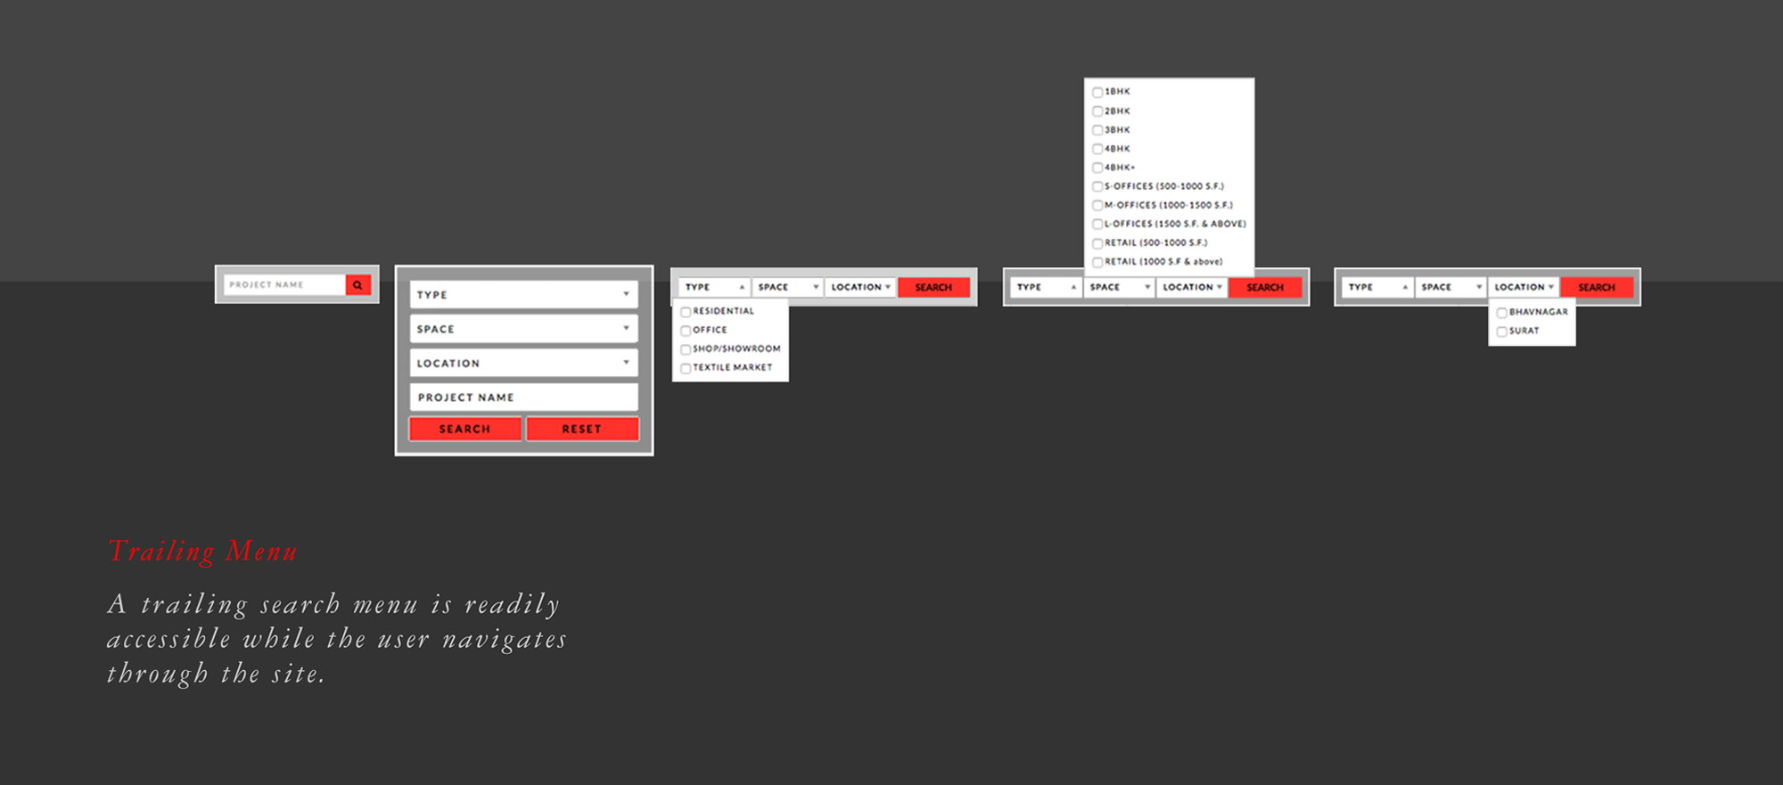Viewport: 1783px width, 785px height.
Task: Check the 2BHK option
Action: coord(1097,111)
